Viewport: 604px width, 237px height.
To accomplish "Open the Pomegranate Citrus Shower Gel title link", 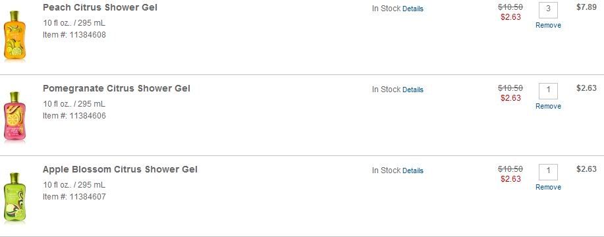I will point(117,88).
